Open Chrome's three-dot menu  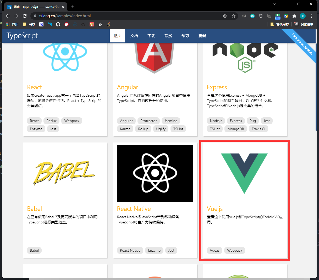click(311, 16)
